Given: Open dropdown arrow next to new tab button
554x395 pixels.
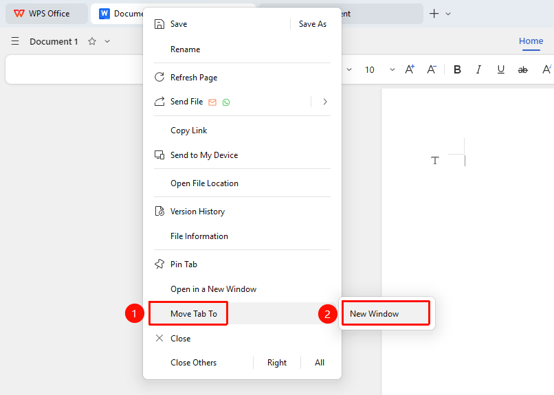Looking at the screenshot, I should click(x=448, y=14).
